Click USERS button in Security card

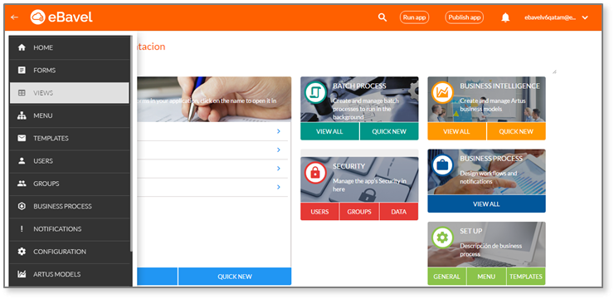(319, 212)
